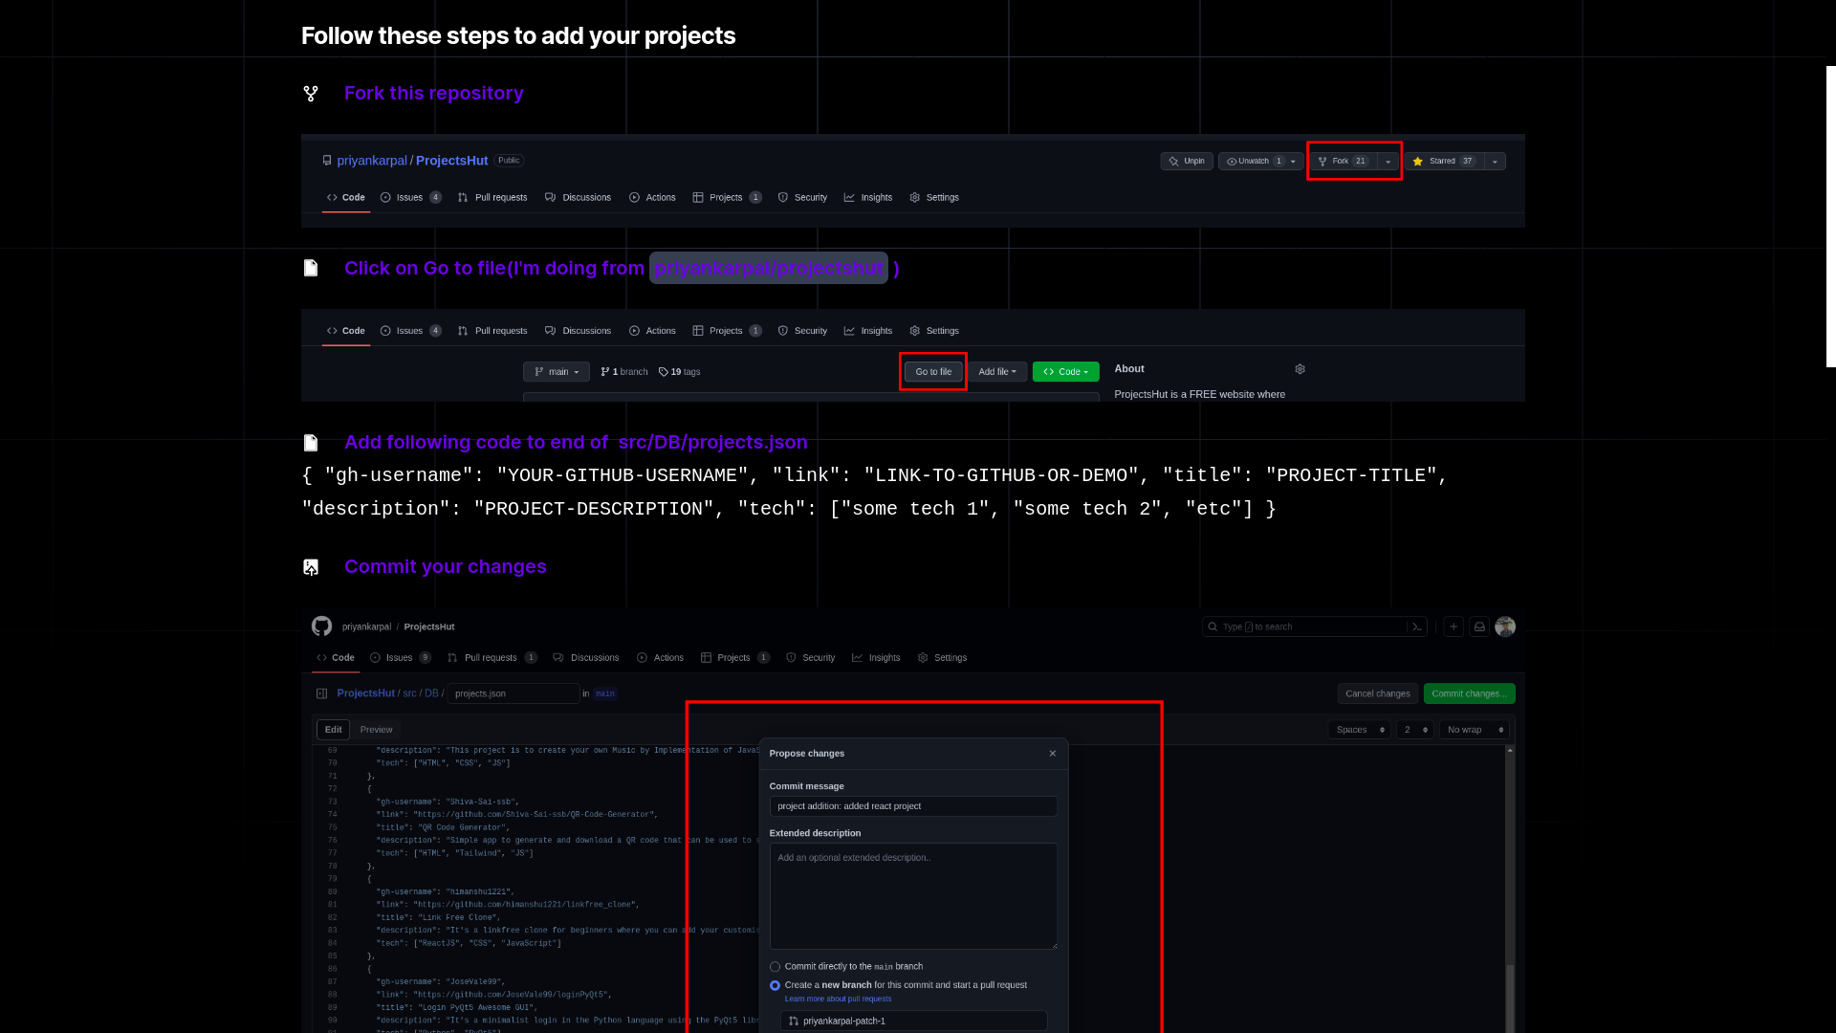Select Commit directly to main branch
The width and height of the screenshot is (1836, 1033).
(775, 966)
